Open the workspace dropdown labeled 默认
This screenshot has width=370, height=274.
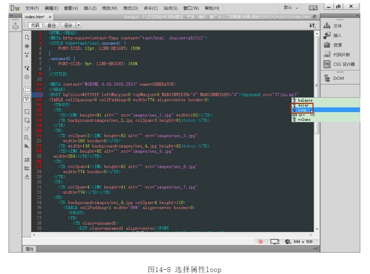coord(291,8)
